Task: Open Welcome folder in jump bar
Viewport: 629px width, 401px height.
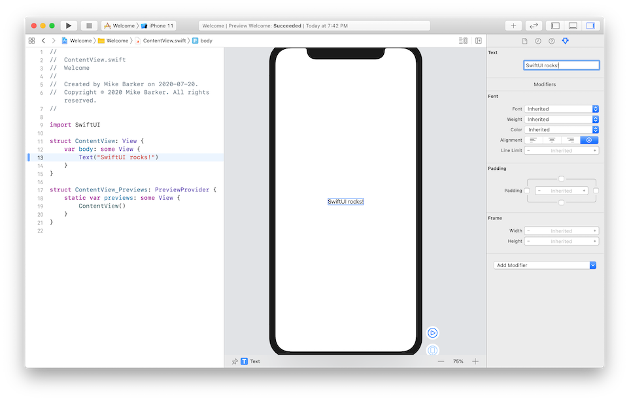Action: click(114, 40)
